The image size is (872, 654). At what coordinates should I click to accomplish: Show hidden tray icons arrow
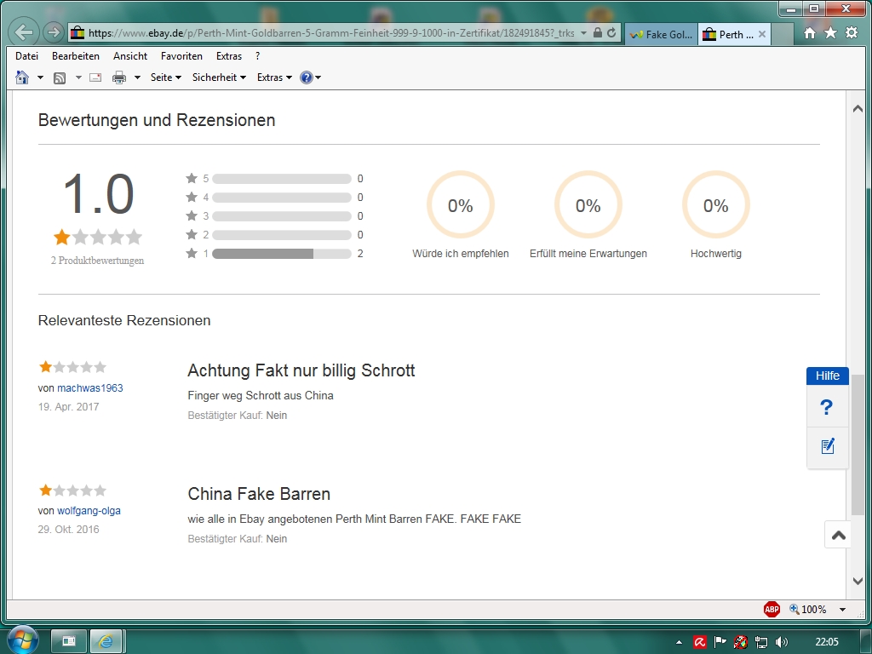click(x=679, y=642)
